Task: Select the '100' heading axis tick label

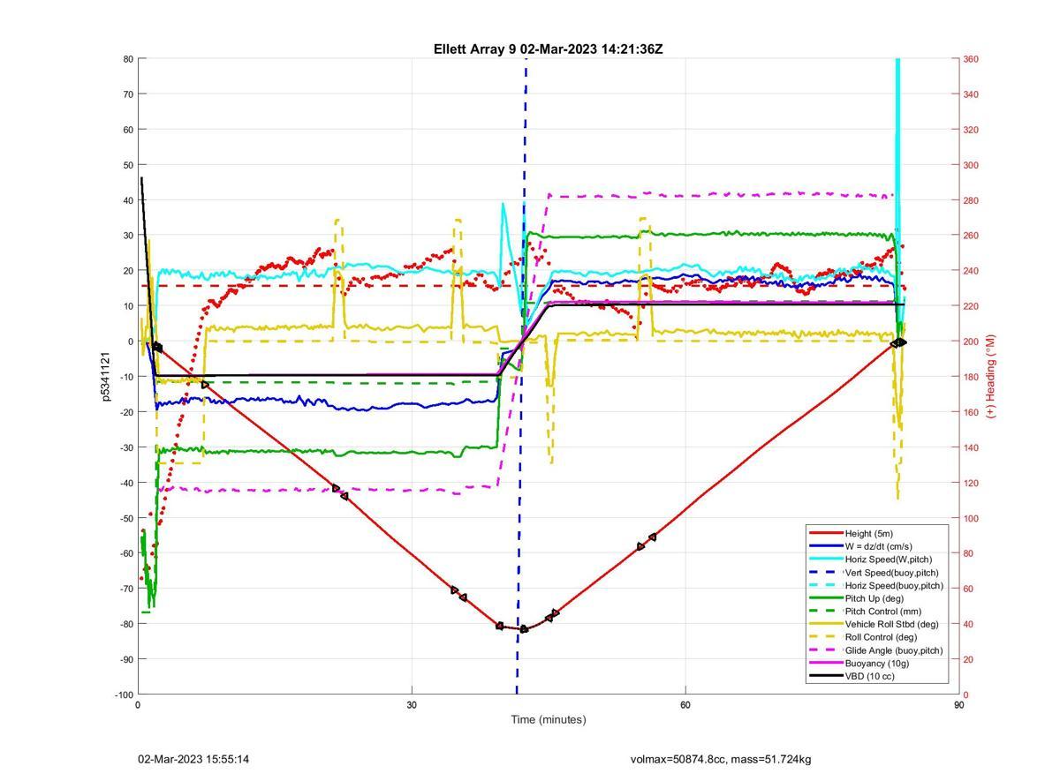Action: click(971, 518)
